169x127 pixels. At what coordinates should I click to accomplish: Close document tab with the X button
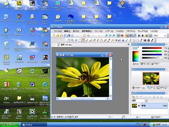pos(128,44)
